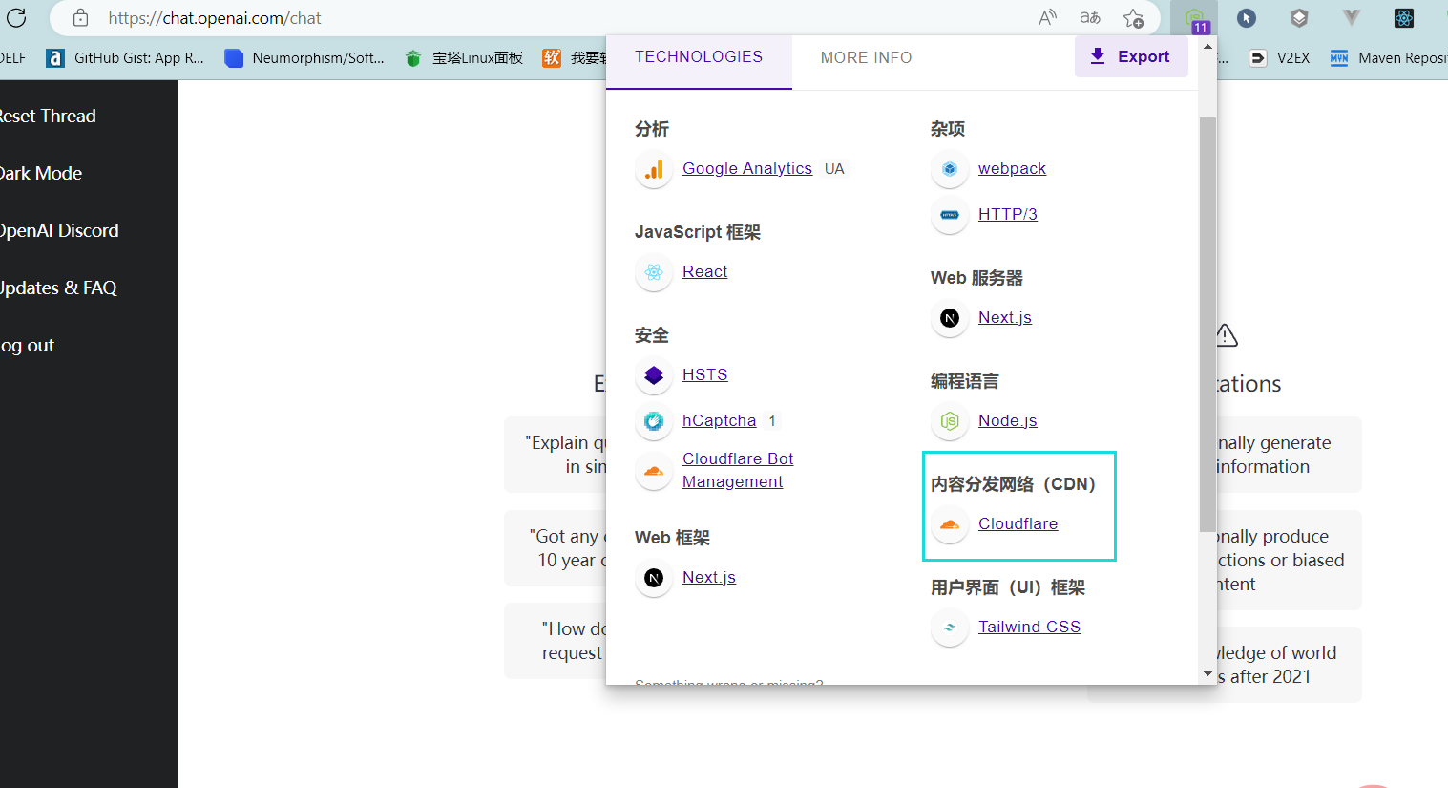Screen dimensions: 1448x788
Task: Click the React logo icon
Action: pos(654,272)
